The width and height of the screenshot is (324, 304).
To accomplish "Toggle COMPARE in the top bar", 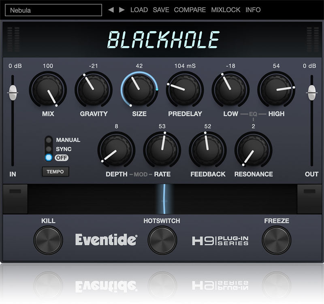I will coord(190,10).
